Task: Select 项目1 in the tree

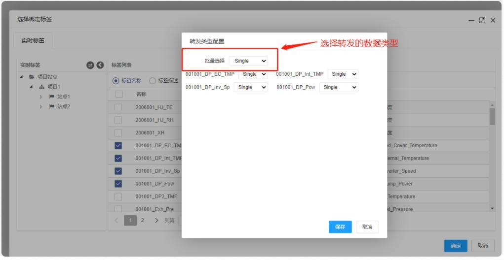Action: coord(54,87)
